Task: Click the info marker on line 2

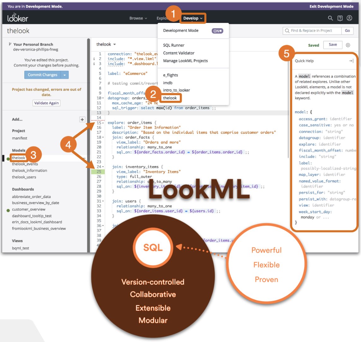Action: coord(94,59)
